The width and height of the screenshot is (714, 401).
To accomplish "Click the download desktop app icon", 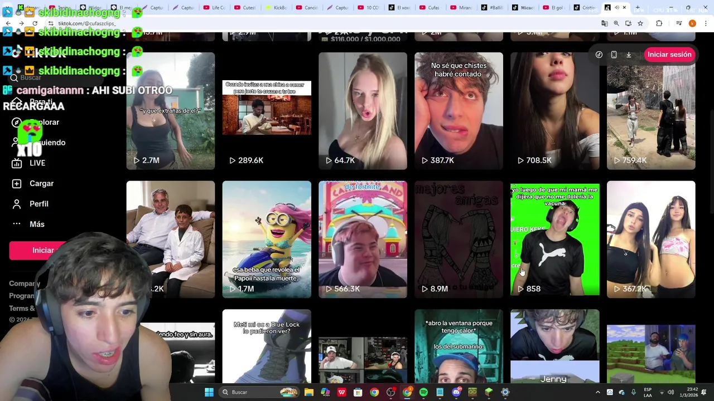I will pyautogui.click(x=629, y=55).
